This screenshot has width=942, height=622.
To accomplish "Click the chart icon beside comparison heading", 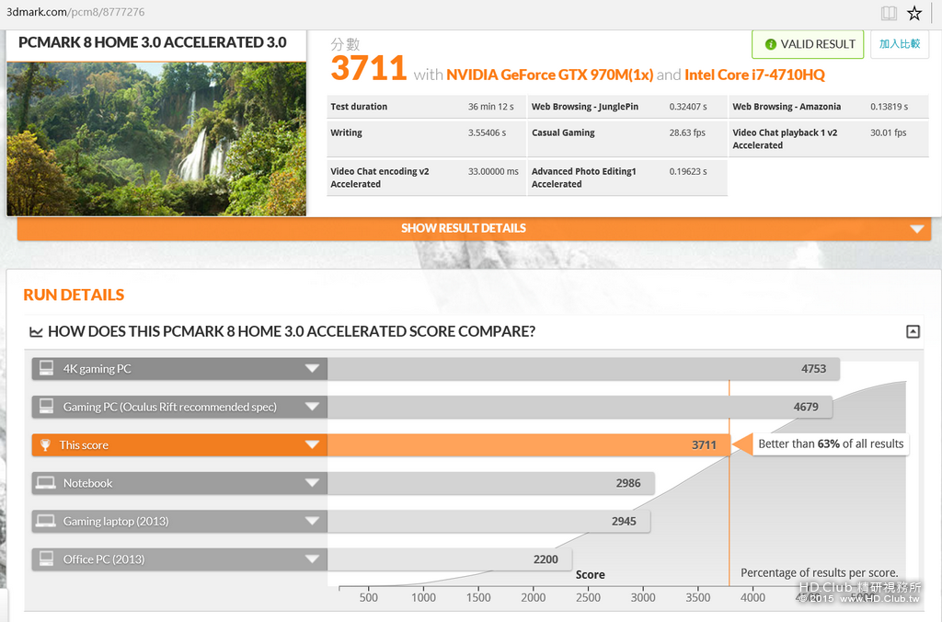I will [36, 332].
